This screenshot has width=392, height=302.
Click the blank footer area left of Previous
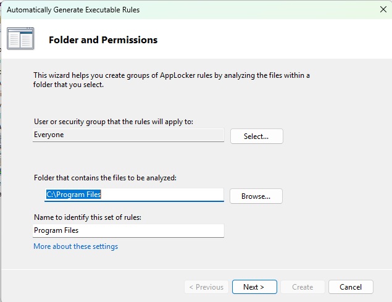(93, 287)
